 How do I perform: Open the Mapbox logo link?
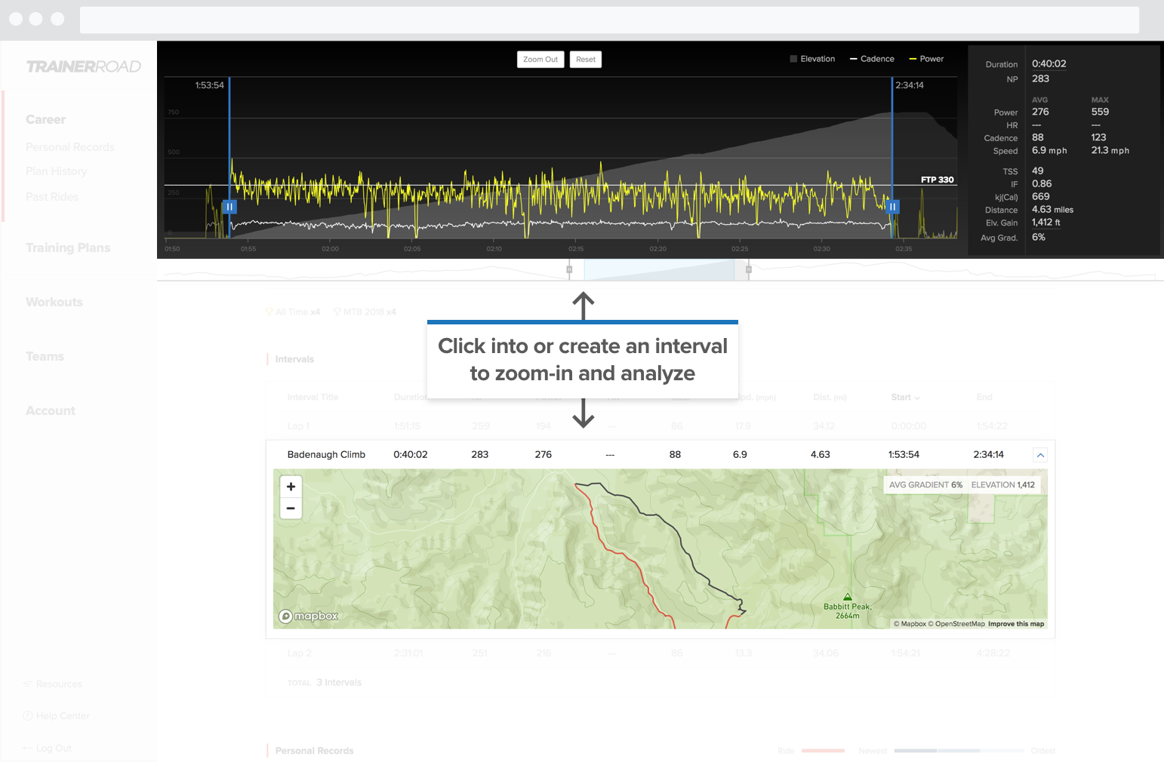(x=309, y=616)
